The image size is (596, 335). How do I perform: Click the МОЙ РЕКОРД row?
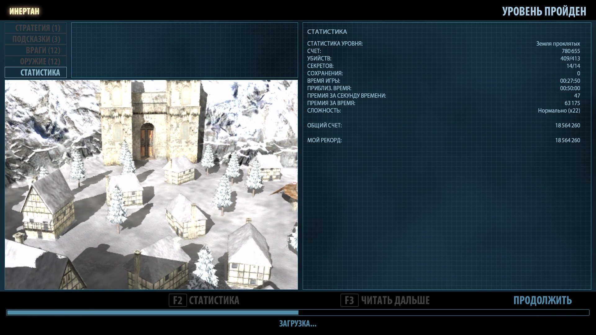click(324, 141)
